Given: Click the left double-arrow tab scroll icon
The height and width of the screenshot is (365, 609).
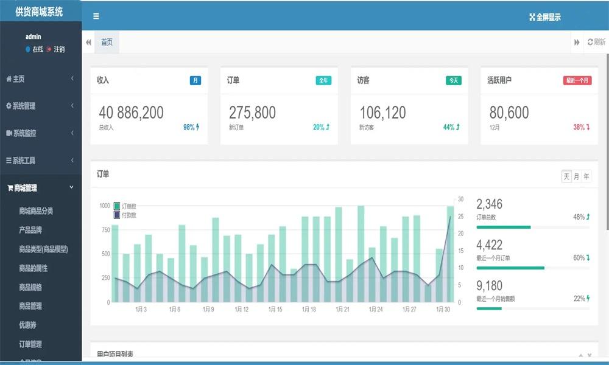Looking at the screenshot, I should (88, 43).
